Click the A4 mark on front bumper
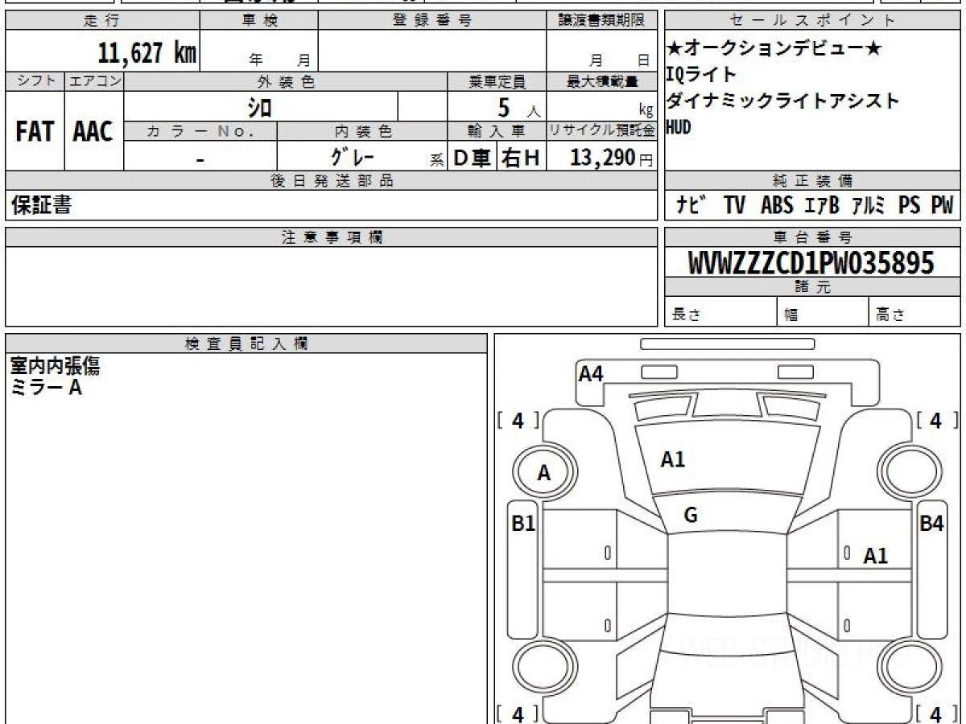Screen dimensions: 966x724 click(x=591, y=373)
